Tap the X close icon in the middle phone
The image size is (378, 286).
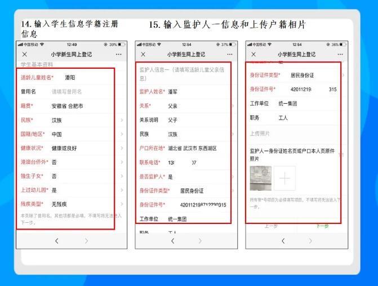click(x=143, y=54)
